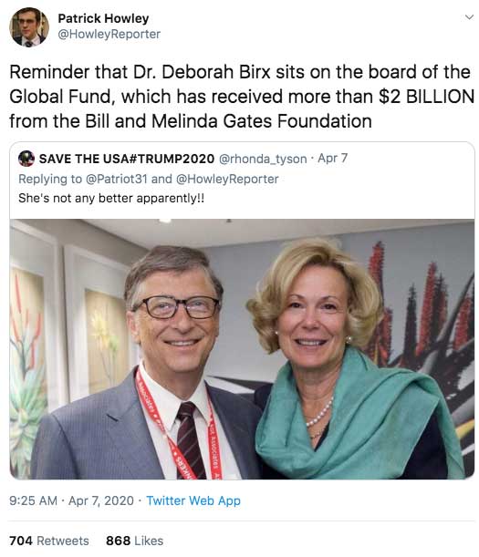Click the @rhonda_tyson handle
The width and height of the screenshot is (479, 557).
[263, 159]
